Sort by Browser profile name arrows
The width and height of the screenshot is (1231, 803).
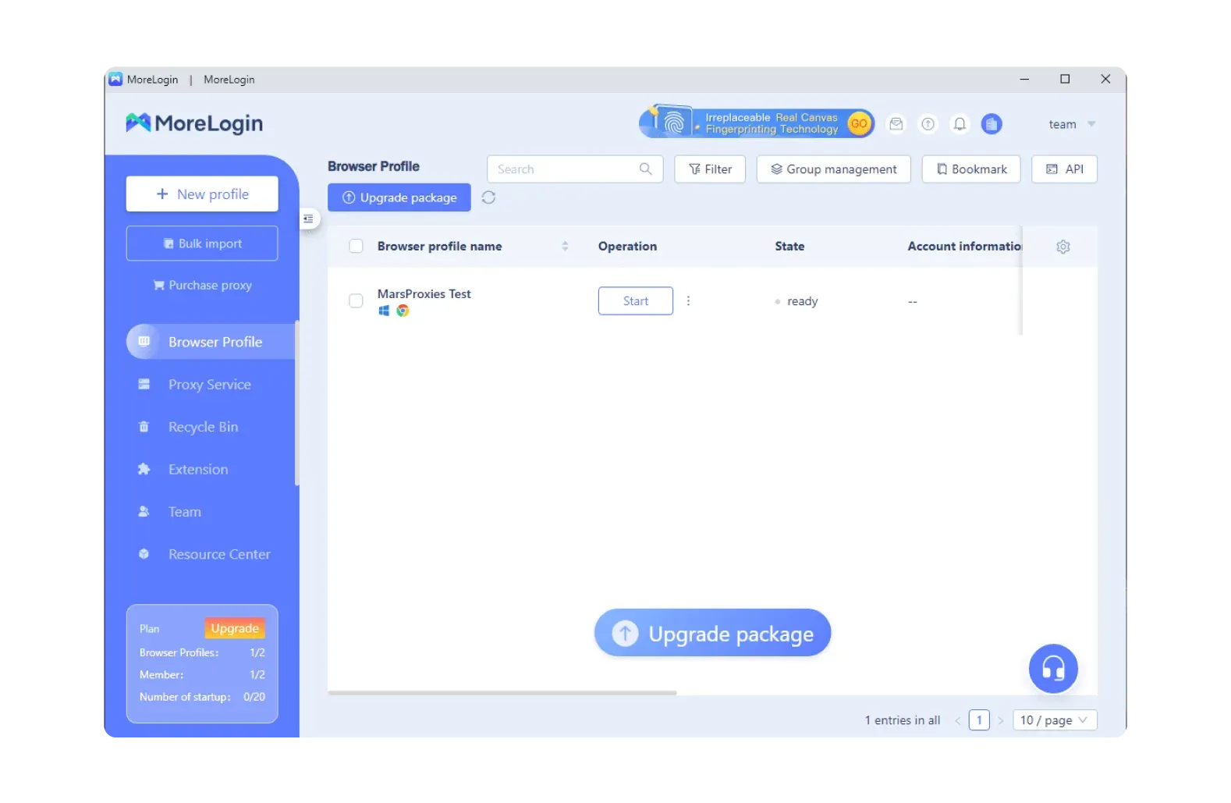click(x=565, y=247)
